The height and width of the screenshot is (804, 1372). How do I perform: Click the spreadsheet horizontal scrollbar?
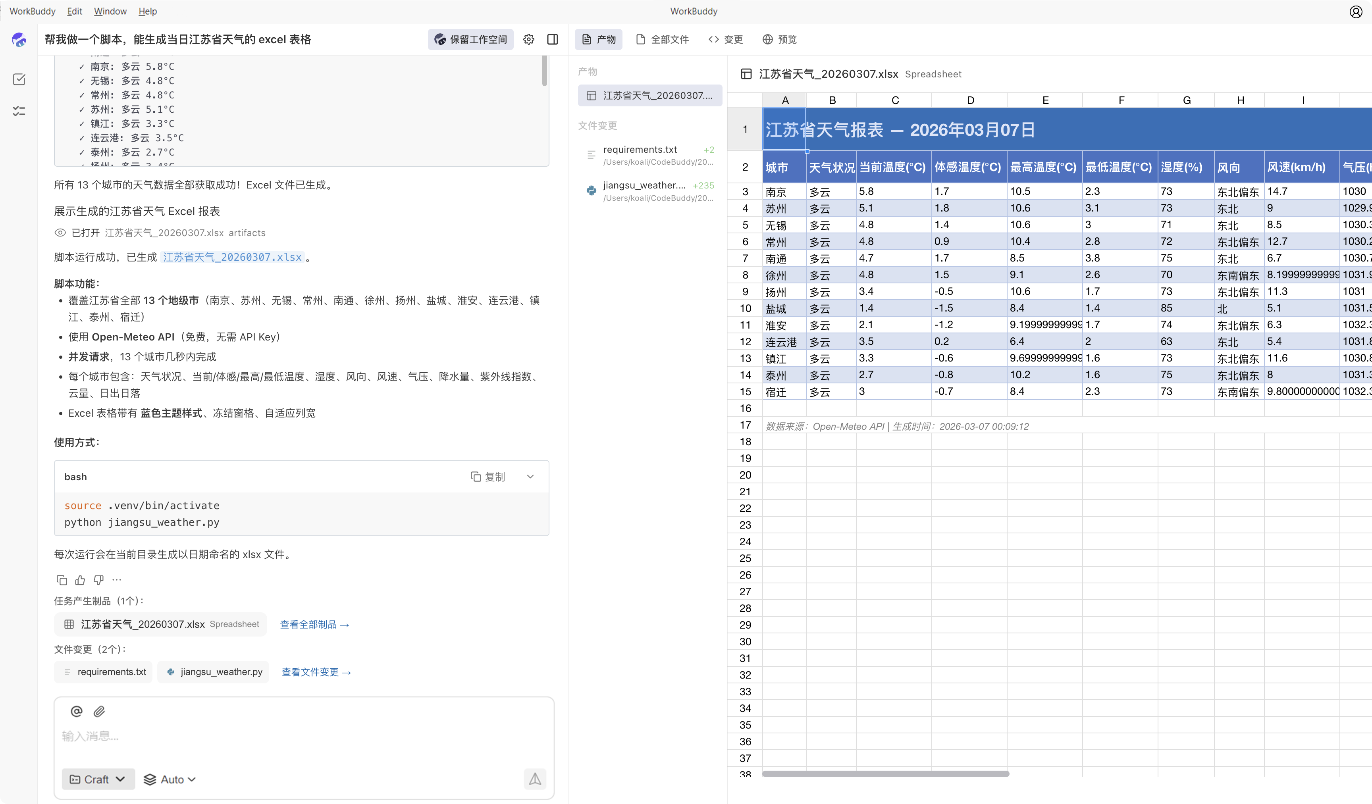(885, 773)
